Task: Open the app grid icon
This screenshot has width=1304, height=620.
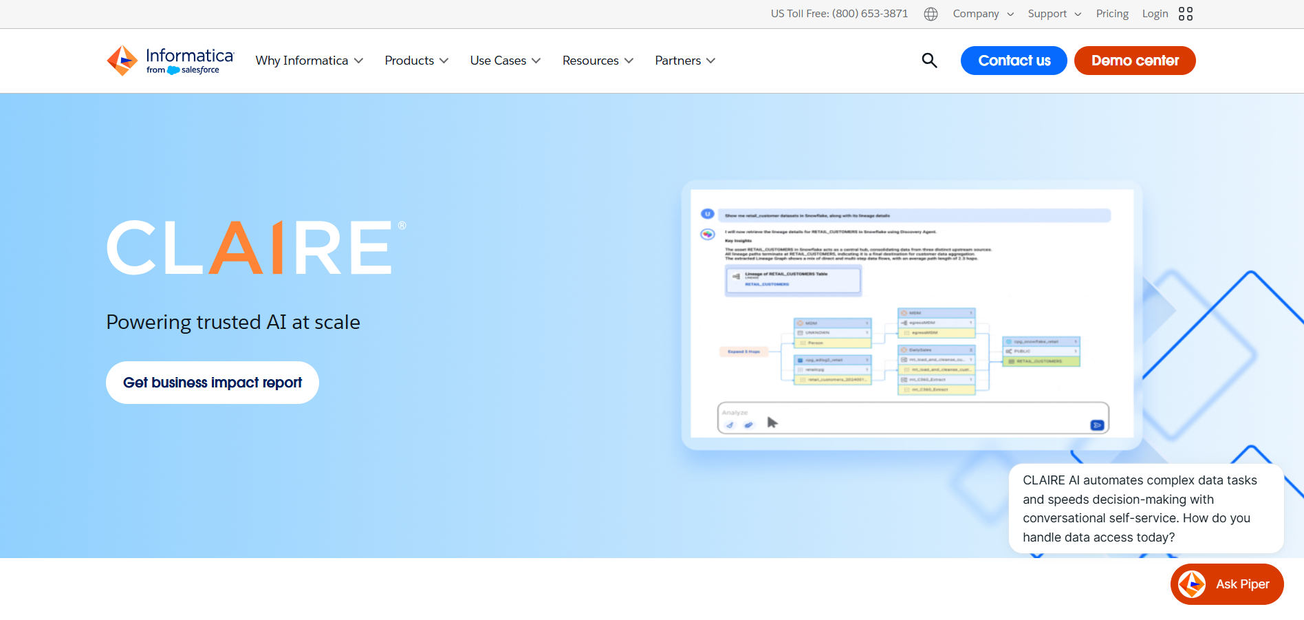Action: click(1186, 14)
